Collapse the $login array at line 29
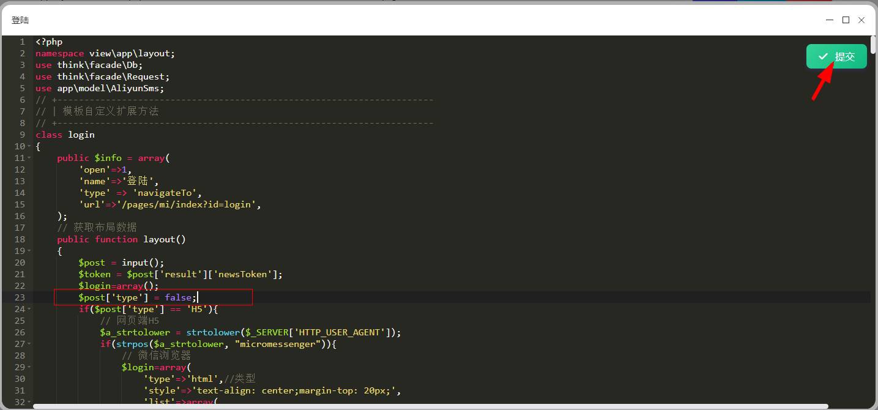The width and height of the screenshot is (878, 410). pyautogui.click(x=29, y=367)
